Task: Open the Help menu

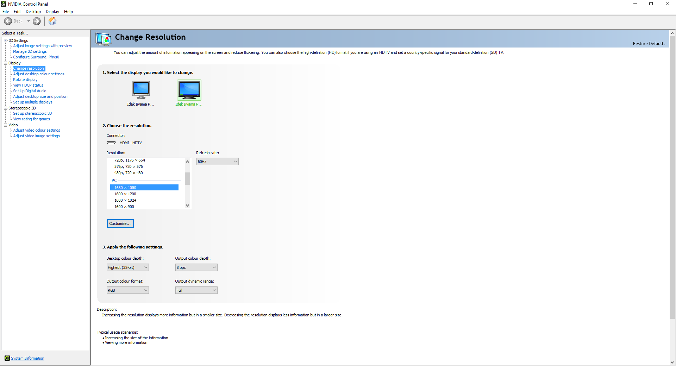Action: coord(68,12)
